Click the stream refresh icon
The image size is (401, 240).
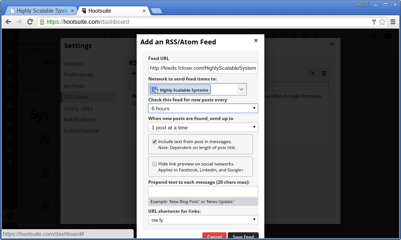[x=25, y=62]
